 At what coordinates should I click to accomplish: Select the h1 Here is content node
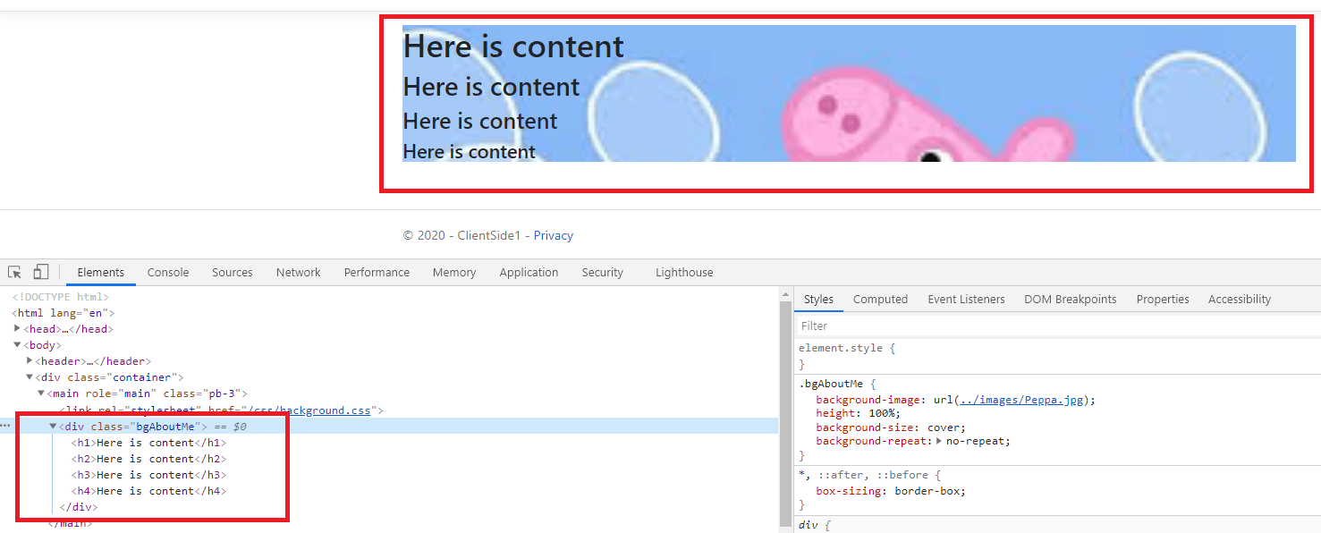click(x=148, y=443)
